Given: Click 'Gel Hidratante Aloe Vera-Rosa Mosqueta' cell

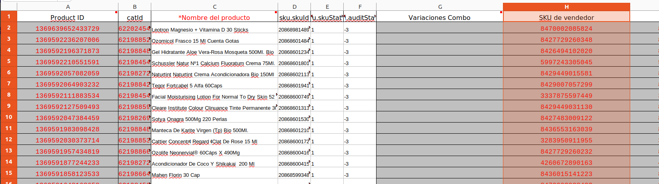Looking at the screenshot, I should pyautogui.click(x=214, y=50).
